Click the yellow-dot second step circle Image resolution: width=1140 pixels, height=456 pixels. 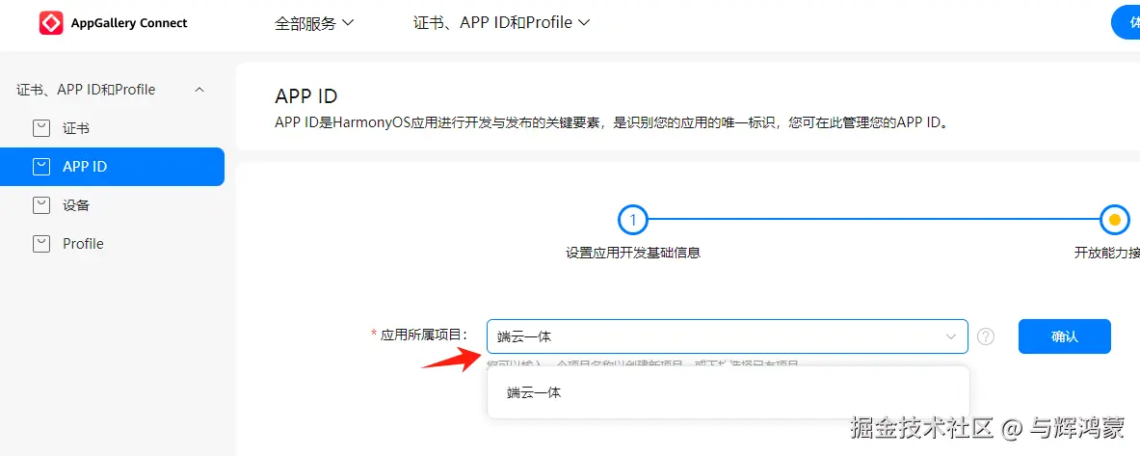pos(1115,220)
